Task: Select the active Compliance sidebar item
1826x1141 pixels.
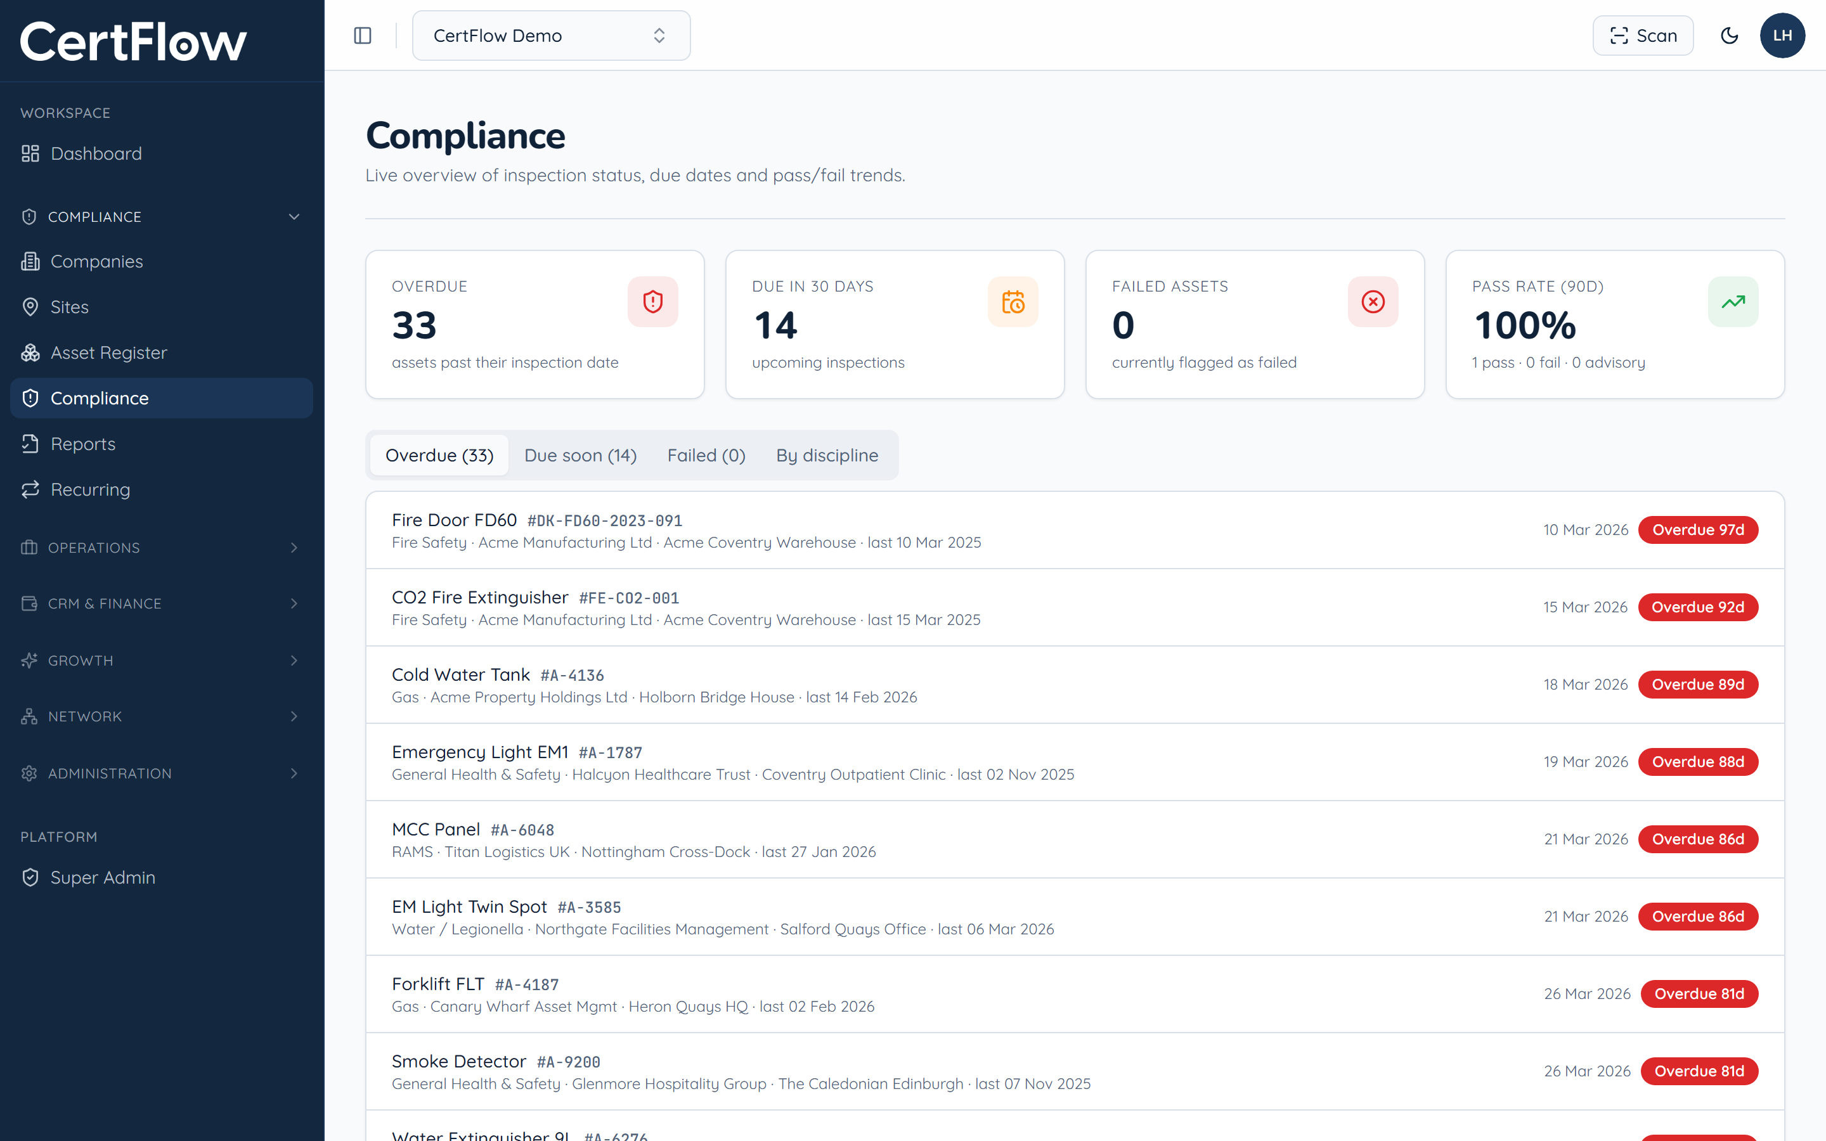Action: coord(162,399)
